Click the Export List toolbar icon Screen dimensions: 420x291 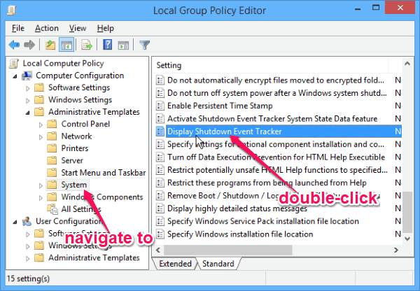pyautogui.click(x=87, y=45)
